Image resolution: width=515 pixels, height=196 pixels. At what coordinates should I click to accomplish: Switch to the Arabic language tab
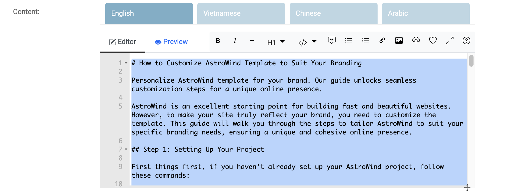click(426, 13)
